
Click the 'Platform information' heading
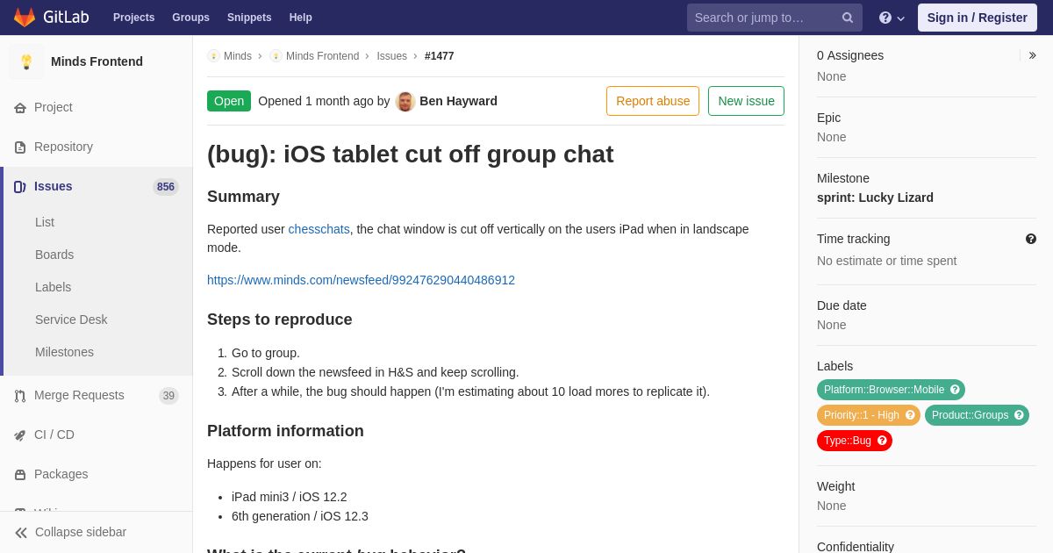pos(285,431)
